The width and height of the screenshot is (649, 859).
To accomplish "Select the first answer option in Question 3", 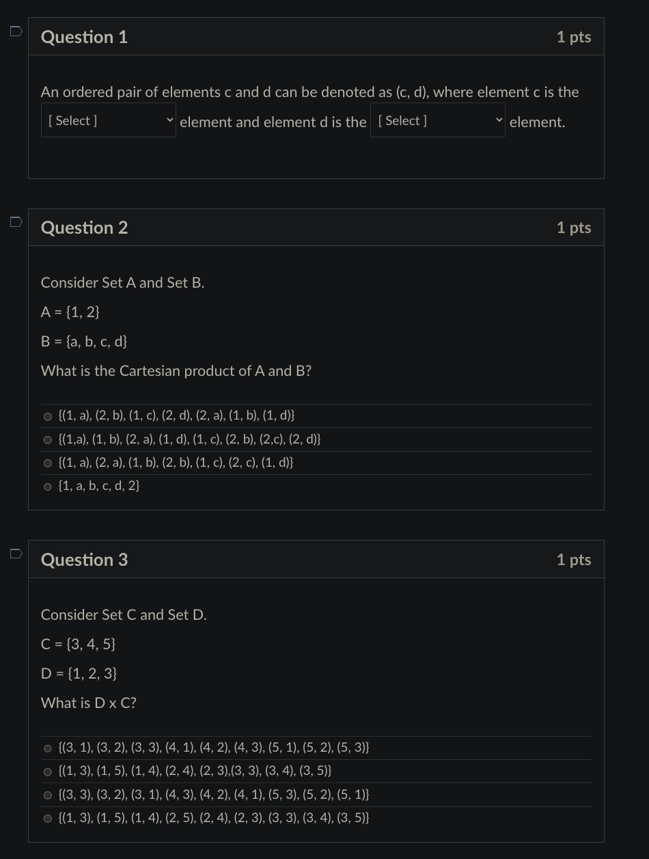I will coord(48,748).
